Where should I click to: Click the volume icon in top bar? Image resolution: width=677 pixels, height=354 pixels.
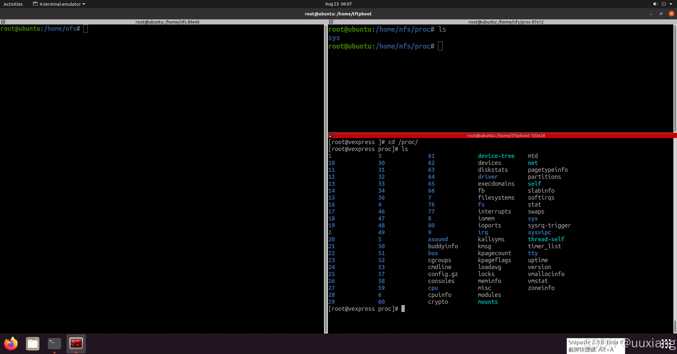coord(655,4)
